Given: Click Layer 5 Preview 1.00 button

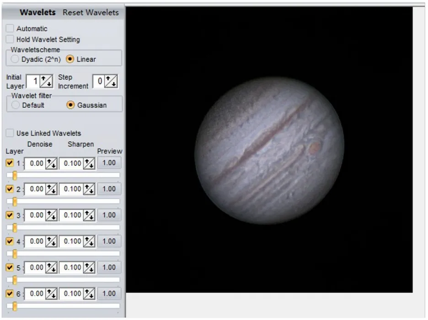Looking at the screenshot, I should tap(109, 268).
